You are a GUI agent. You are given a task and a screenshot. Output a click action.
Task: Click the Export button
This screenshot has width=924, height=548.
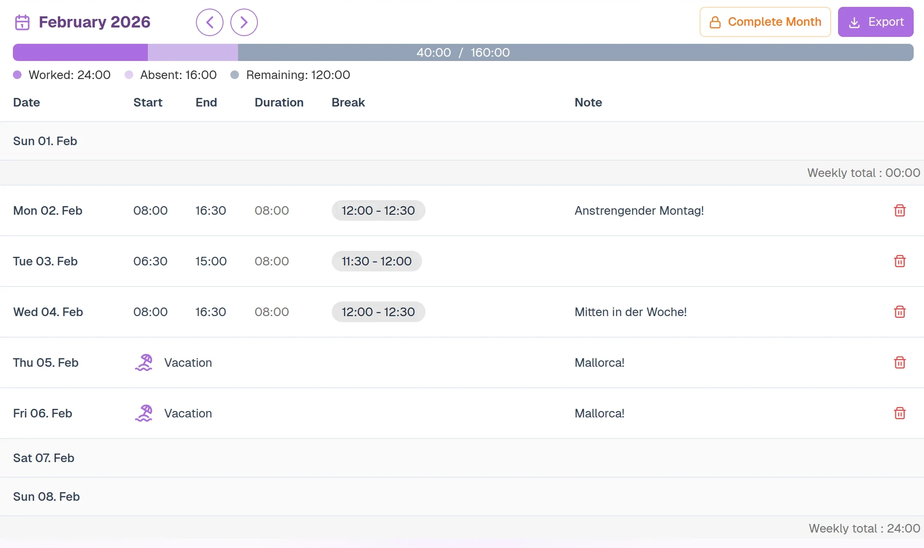[x=875, y=22]
